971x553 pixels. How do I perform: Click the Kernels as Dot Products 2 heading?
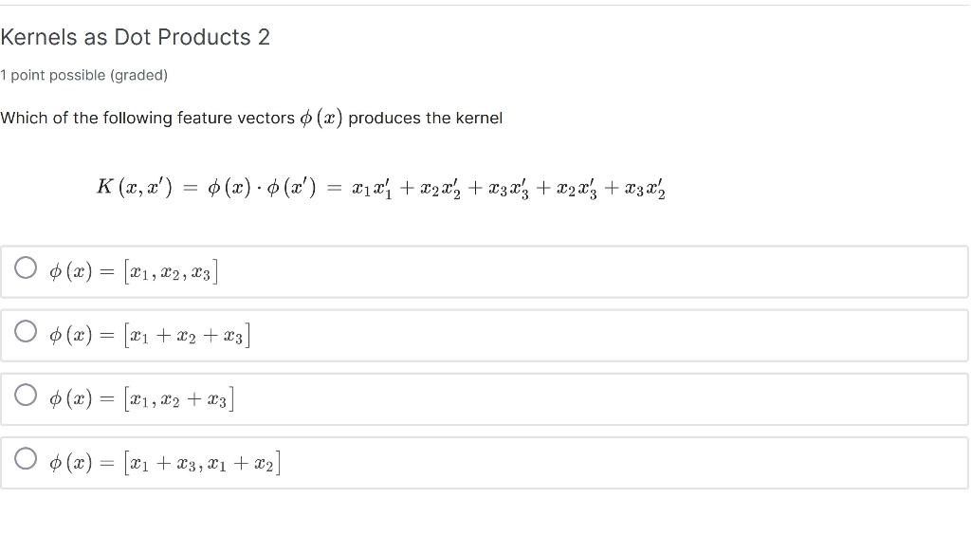click(x=135, y=37)
